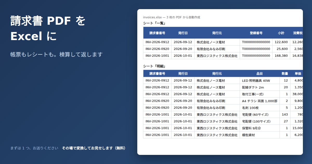Image resolution: width=312 pixels, height=164 pixels.
Task: Click date 2026-09-12 in the 取付工事 row
Action: tap(183, 94)
